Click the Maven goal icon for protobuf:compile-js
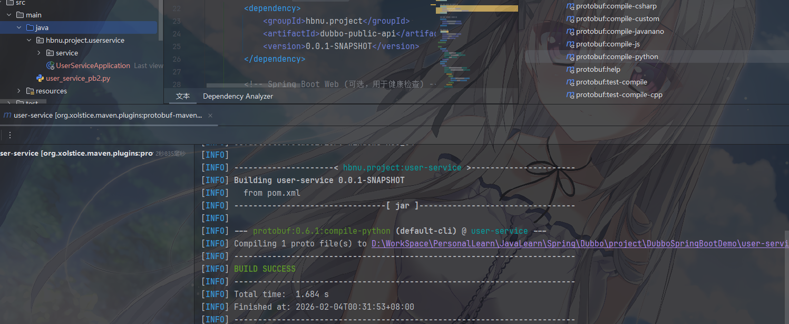 click(x=570, y=44)
